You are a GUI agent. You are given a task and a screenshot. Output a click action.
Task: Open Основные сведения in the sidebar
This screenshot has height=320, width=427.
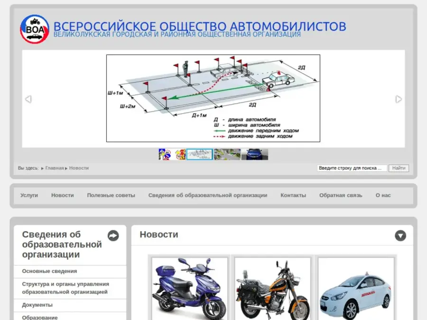click(49, 271)
